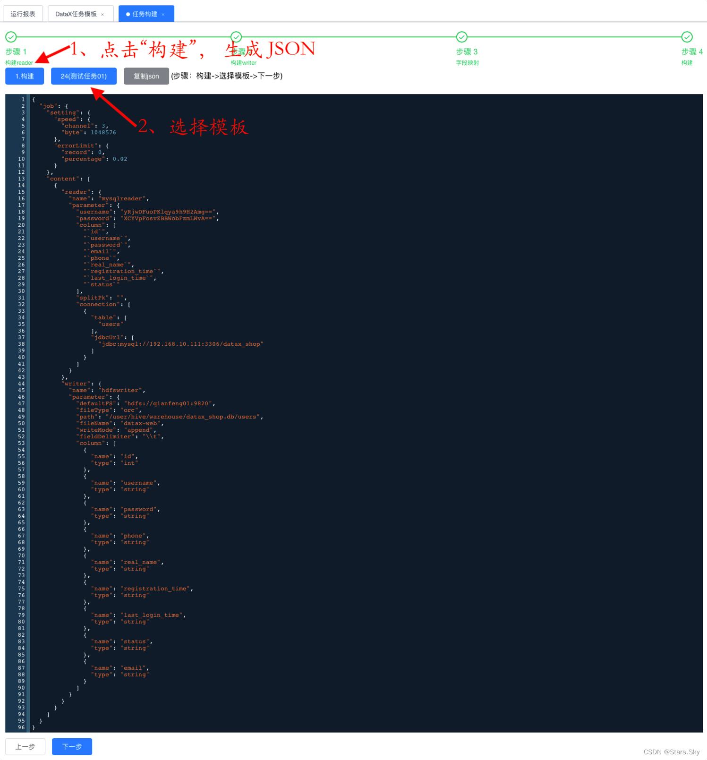Click line number 1 in gutter
707x760 pixels.
point(23,99)
